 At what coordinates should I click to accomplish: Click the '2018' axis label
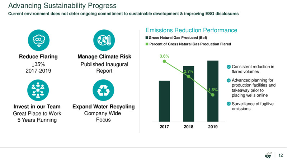pyautogui.click(x=189, y=127)
